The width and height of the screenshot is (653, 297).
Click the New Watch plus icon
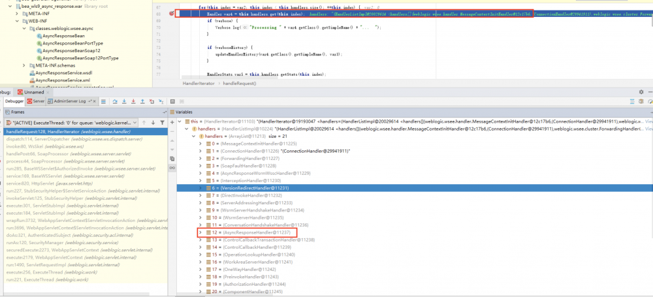[172, 122]
